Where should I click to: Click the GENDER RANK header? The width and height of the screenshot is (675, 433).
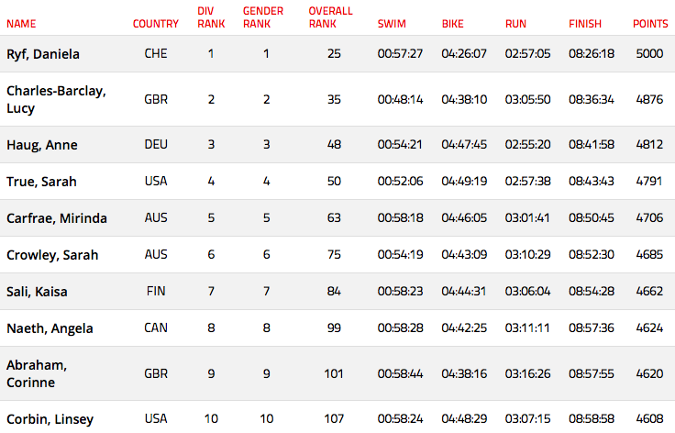coord(263,17)
